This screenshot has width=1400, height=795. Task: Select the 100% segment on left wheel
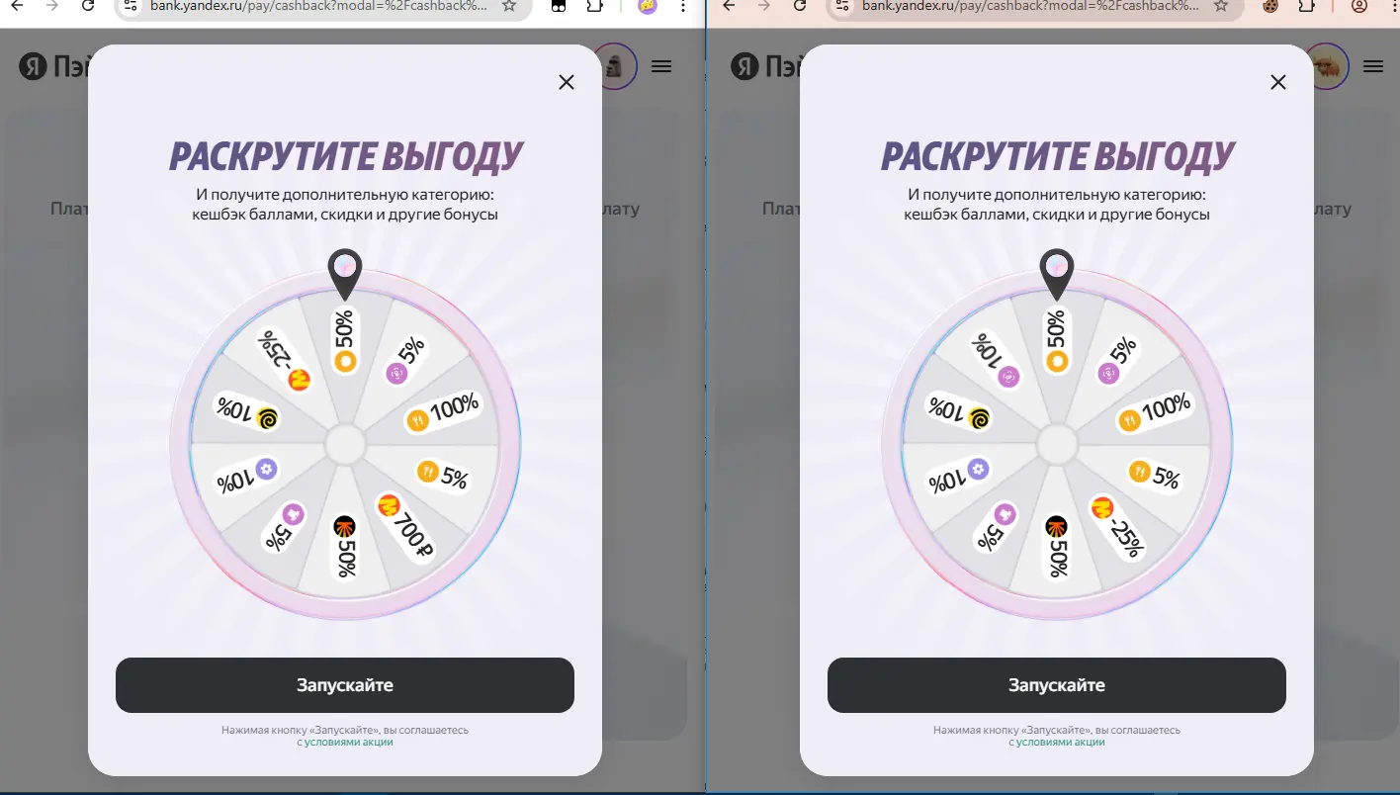443,411
